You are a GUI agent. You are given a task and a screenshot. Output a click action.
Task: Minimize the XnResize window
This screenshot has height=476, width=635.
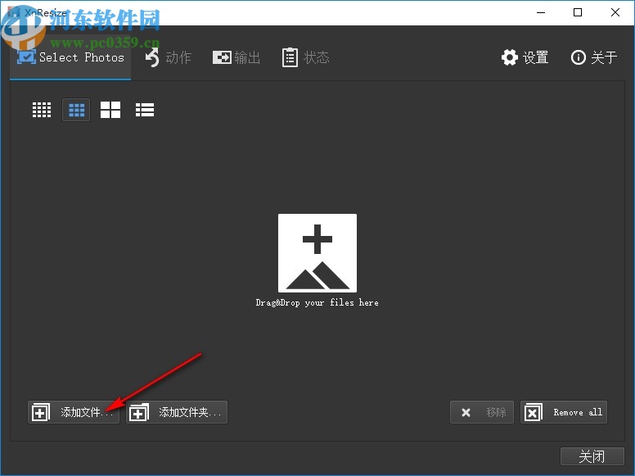(541, 12)
